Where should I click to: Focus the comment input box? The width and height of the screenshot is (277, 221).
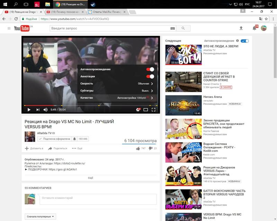pos(98,199)
